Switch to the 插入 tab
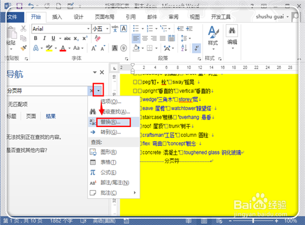 coord(57,17)
